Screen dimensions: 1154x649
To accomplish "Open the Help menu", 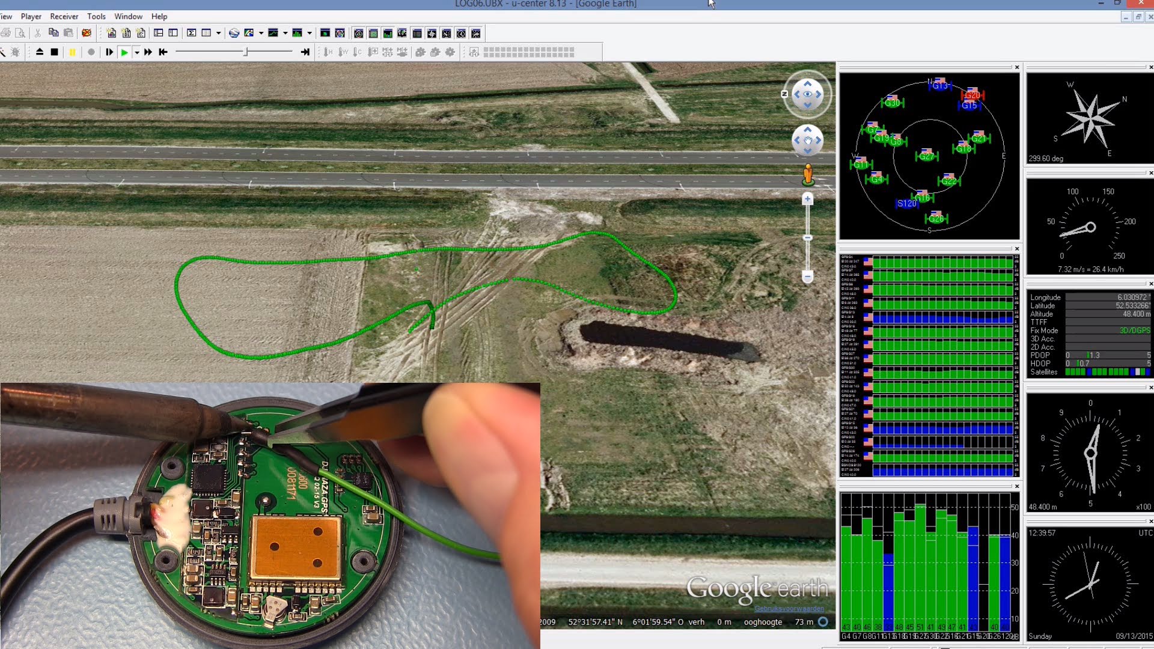I will point(159,16).
